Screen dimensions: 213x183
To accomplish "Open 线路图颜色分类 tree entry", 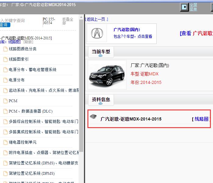I will pos(23,49).
